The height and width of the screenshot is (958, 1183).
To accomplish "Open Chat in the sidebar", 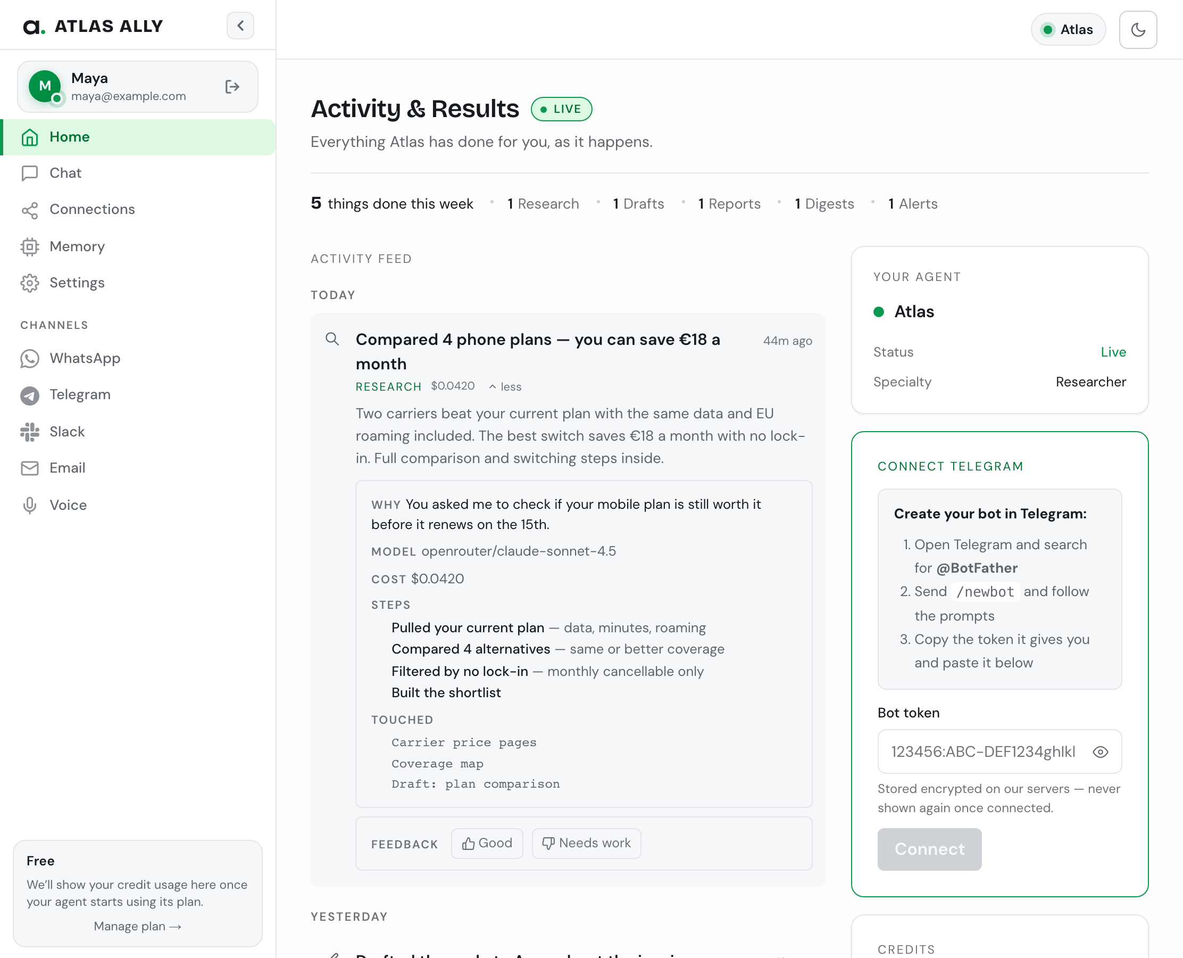I will (138, 174).
